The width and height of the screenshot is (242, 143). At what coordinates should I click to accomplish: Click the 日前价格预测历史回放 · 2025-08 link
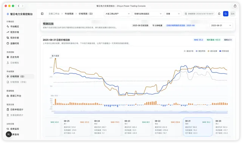pos(180,25)
